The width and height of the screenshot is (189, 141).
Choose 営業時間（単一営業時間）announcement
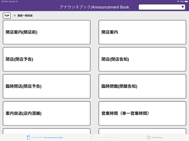(142, 113)
